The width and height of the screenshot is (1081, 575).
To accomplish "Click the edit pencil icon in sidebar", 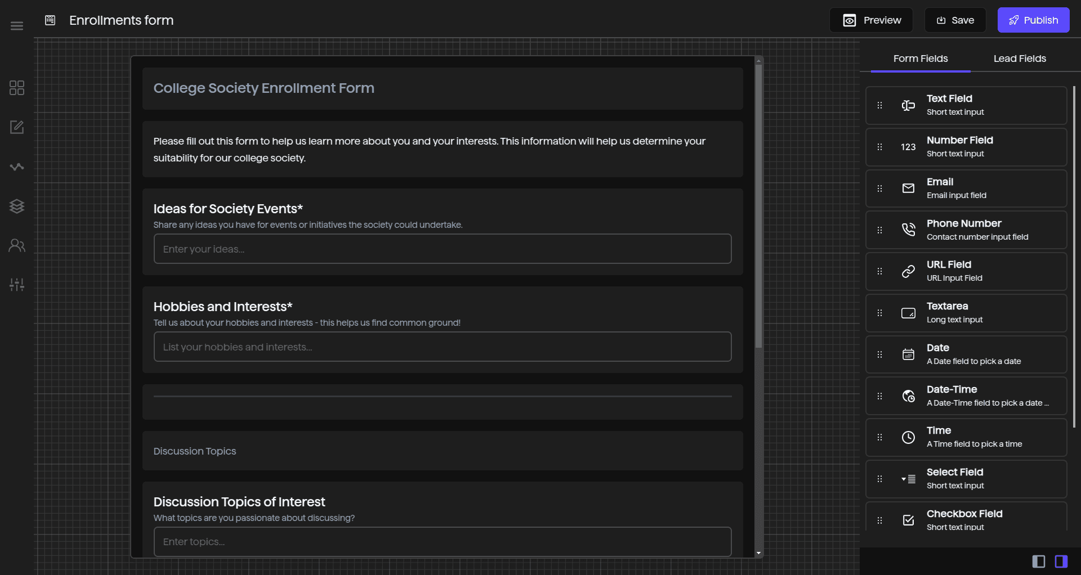I will point(17,127).
